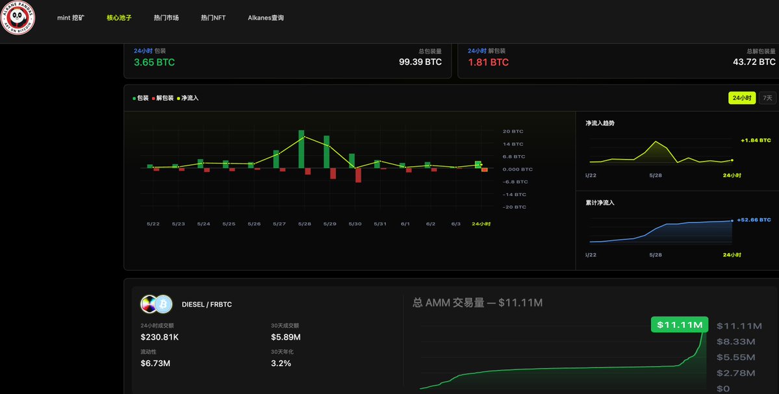The width and height of the screenshot is (779, 394).
Task: Open the 热门NFT tab
Action: (213, 18)
